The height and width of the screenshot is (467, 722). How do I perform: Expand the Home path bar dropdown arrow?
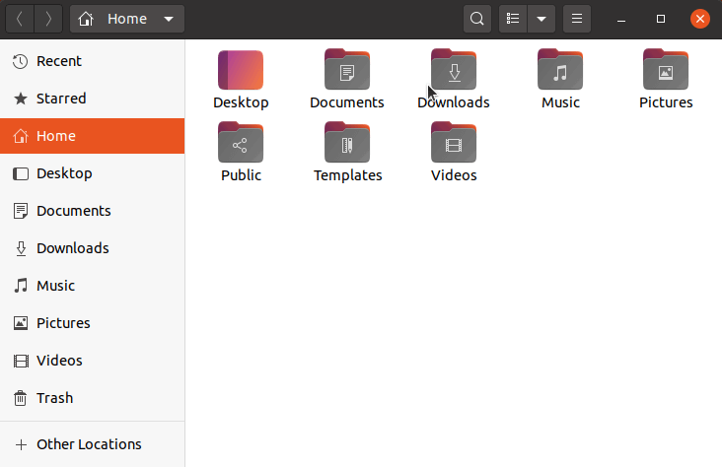point(169,19)
